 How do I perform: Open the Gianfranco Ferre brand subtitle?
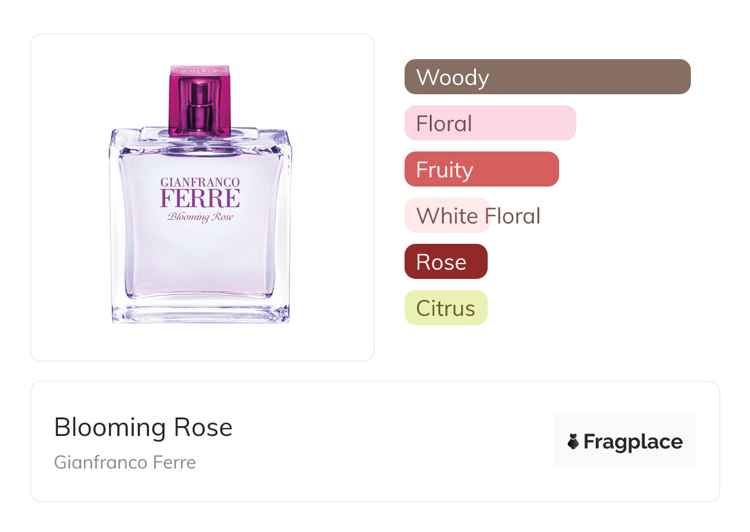pos(125,462)
